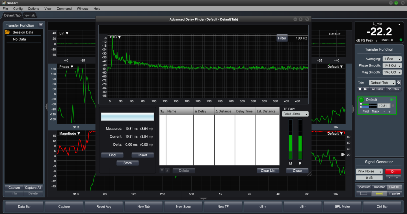Click the Session Data folder icon
The image size is (407, 214).
click(x=8, y=32)
